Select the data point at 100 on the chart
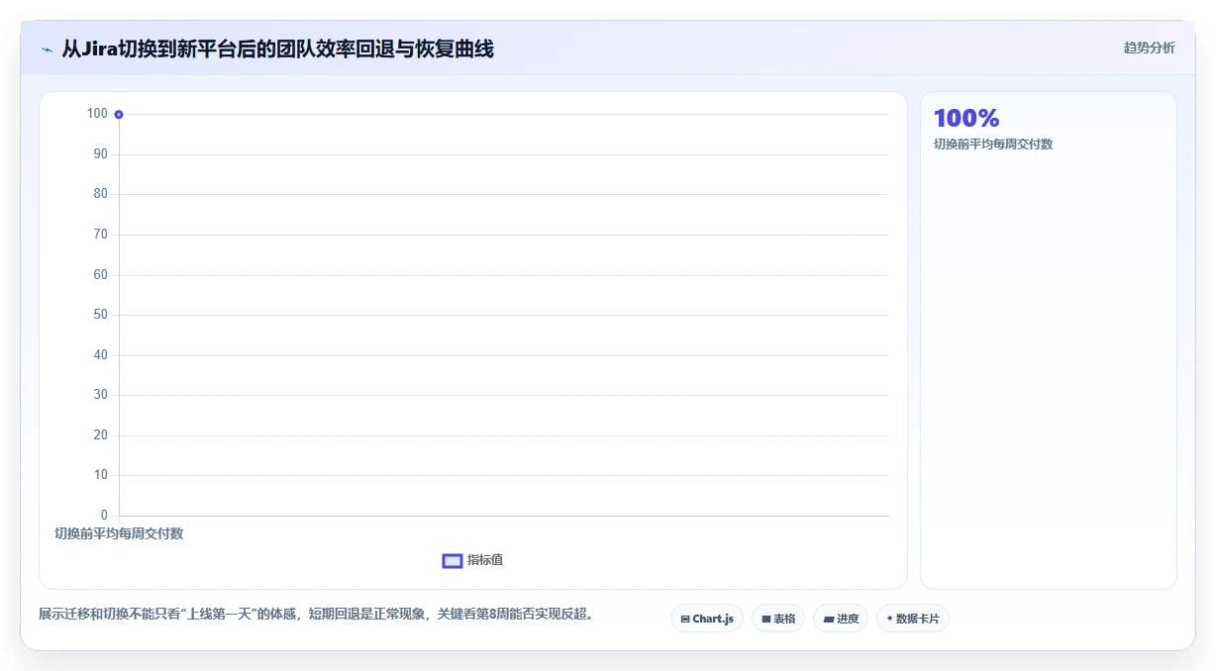 tap(119, 115)
